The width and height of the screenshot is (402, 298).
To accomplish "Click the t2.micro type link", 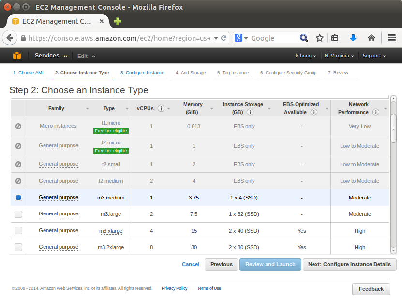I will point(111,143).
